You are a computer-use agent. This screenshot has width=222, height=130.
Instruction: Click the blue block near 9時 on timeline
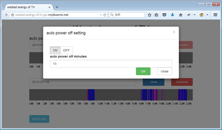point(91,95)
